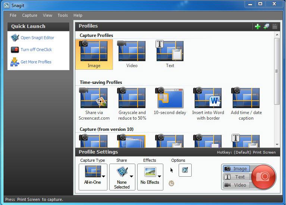286x205 pixels.
Task: Choose the 10-second delay profile
Action: (x=170, y=101)
